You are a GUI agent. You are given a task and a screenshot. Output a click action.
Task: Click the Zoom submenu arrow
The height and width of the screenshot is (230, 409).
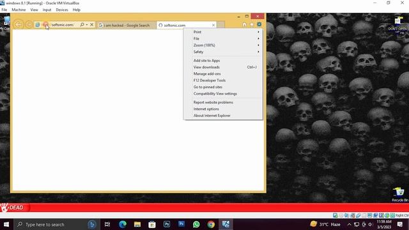tap(258, 45)
